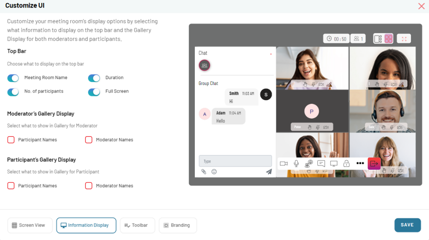Open the chat icon in meeting toolbar
This screenshot has width=429, height=240.
321,164
